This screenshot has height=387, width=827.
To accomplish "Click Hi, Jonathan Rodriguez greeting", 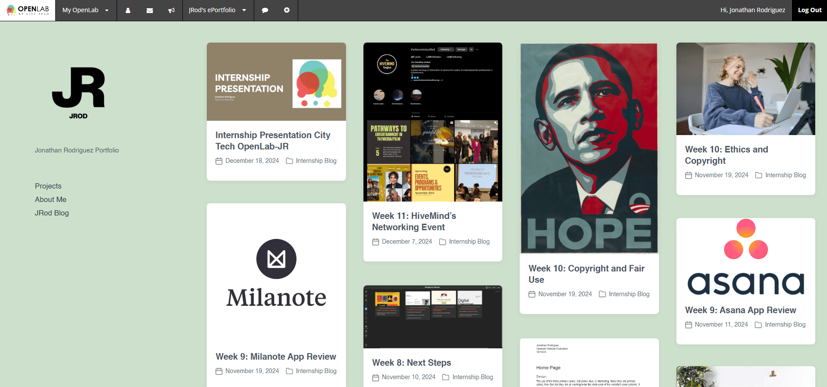I will pos(753,10).
